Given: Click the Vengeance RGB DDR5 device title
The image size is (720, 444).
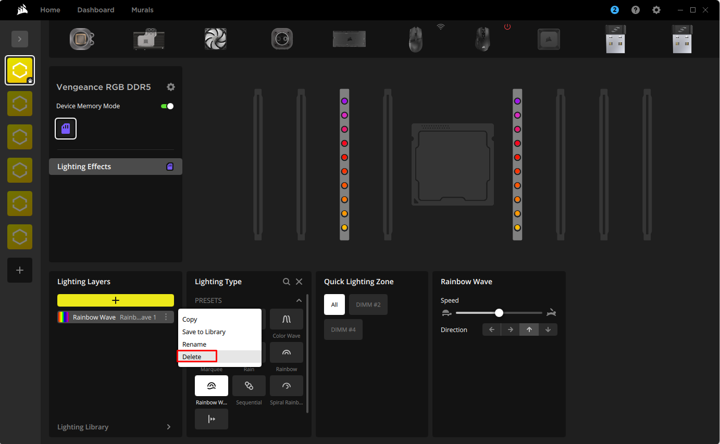Looking at the screenshot, I should [104, 87].
